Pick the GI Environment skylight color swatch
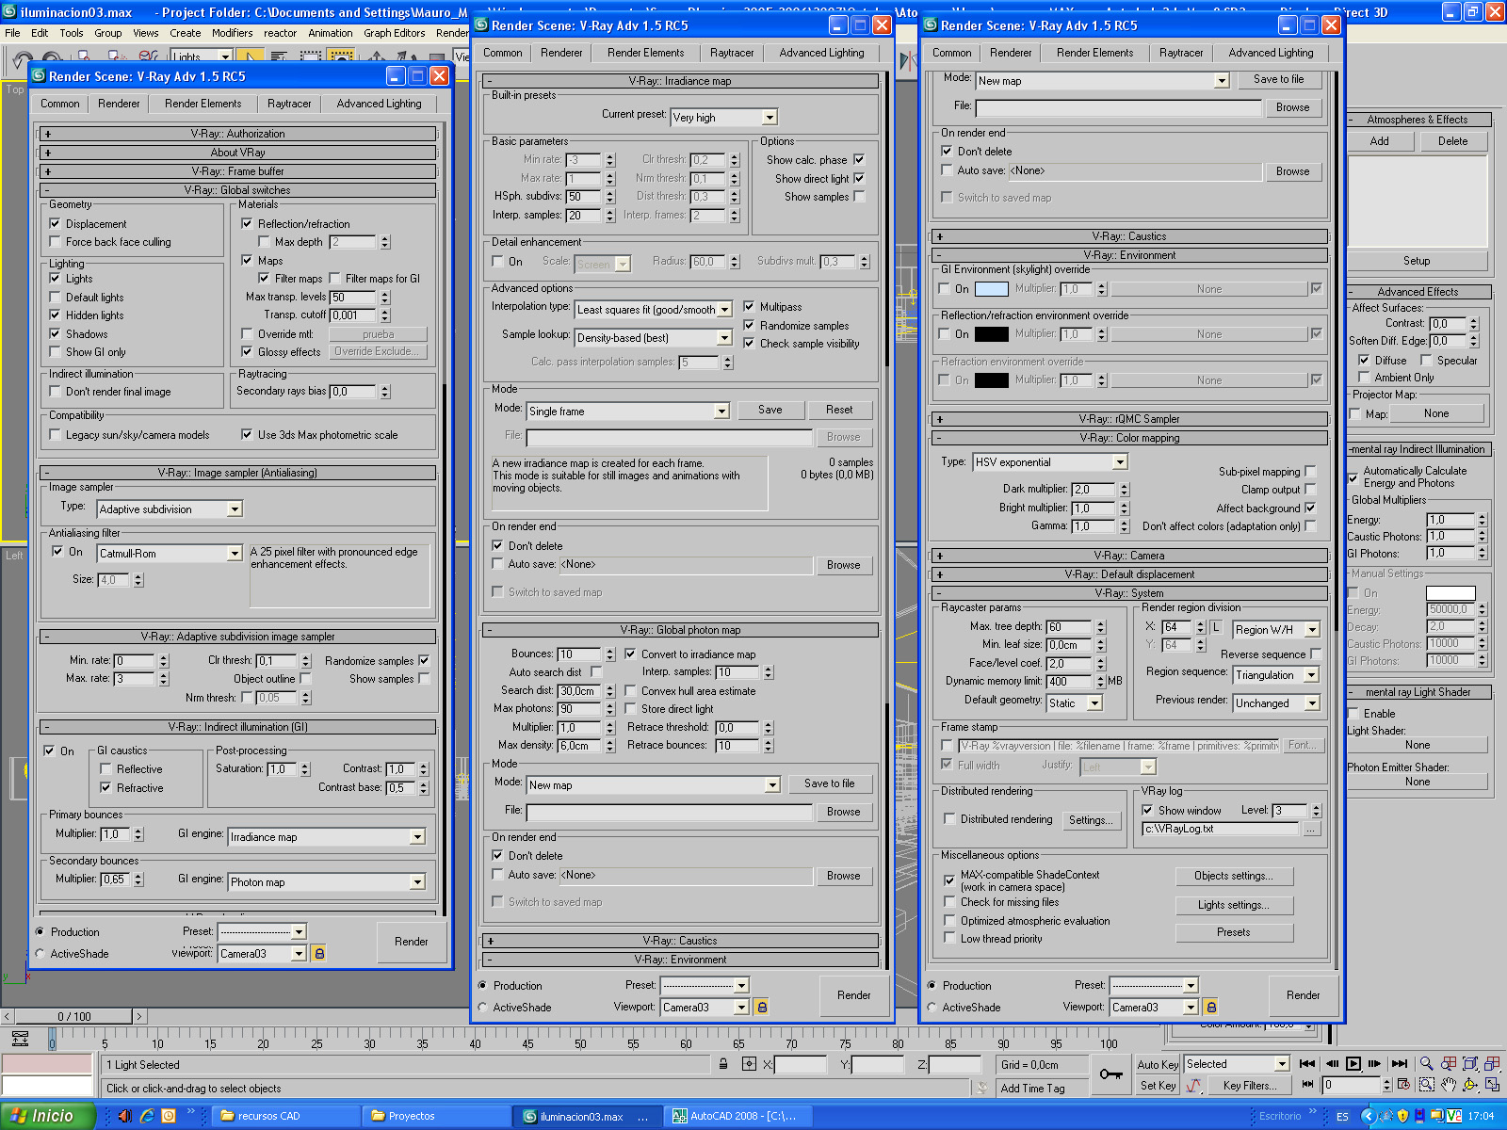This screenshot has height=1130, width=1507. pyautogui.click(x=992, y=289)
